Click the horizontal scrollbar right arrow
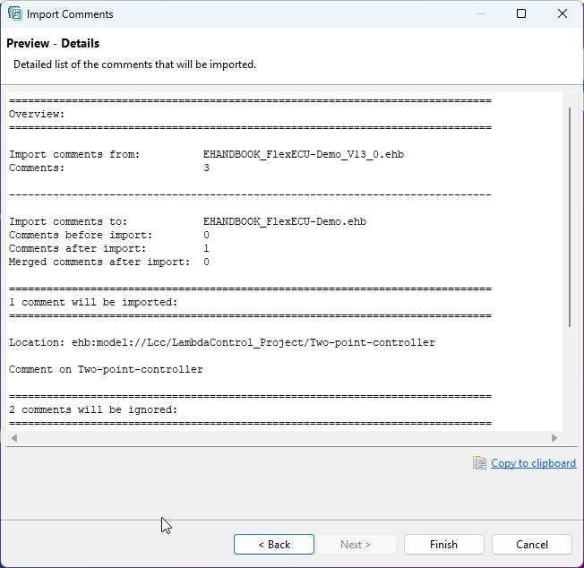Screen dimensions: 584x568 (554, 438)
